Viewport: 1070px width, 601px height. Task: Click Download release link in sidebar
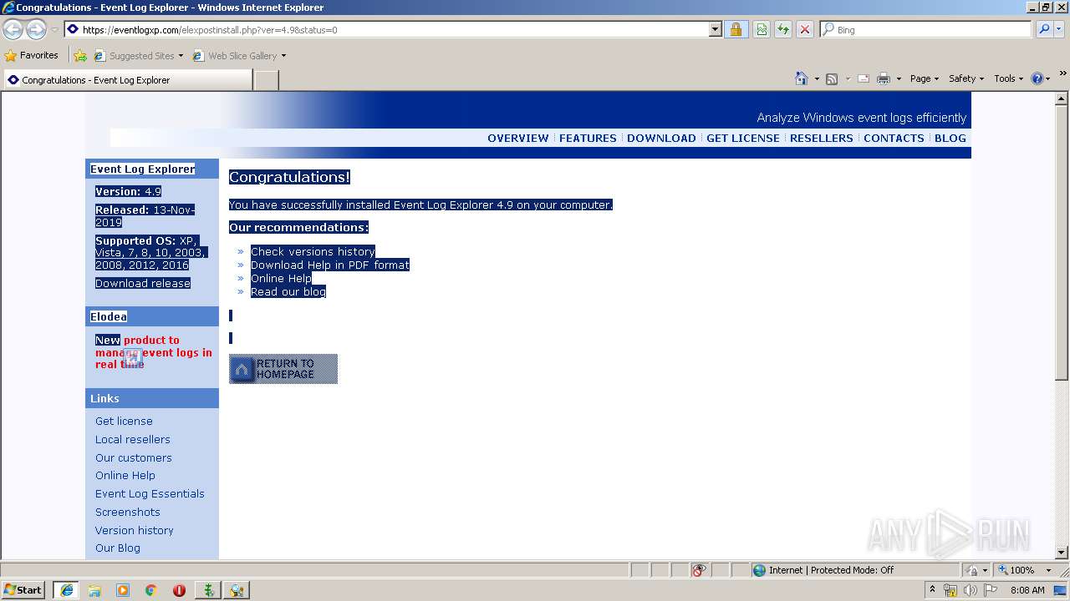pos(143,283)
